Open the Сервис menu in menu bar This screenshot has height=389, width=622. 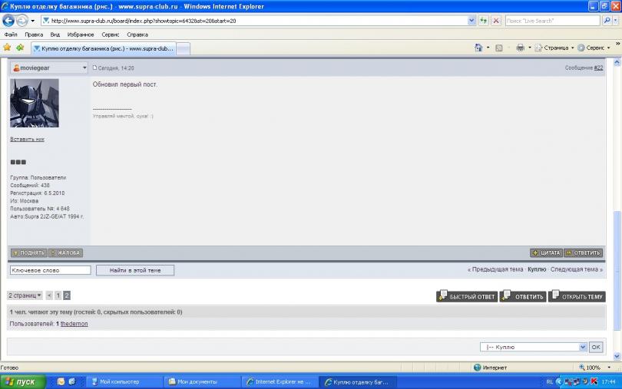(111, 35)
